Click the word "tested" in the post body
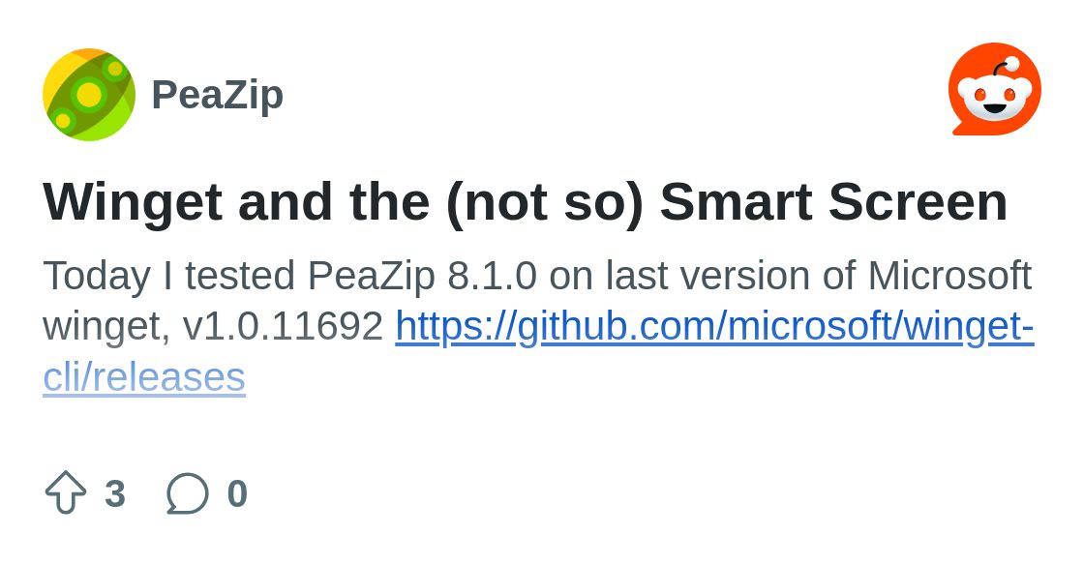The width and height of the screenshot is (1084, 565). tap(240, 276)
